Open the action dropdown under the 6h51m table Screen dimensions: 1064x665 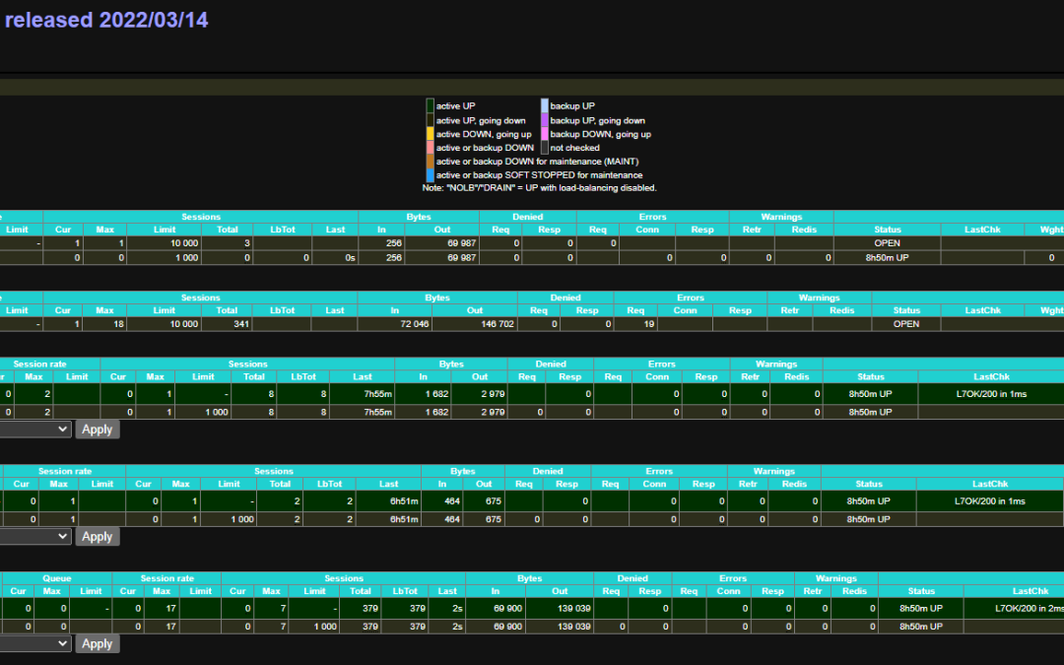35,536
